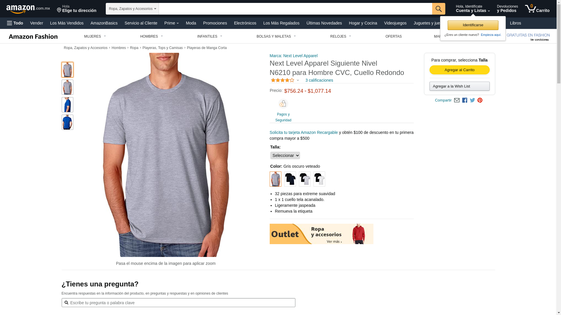Screen dimensions: 561x315
Task: Share product on Twitter icon
Action: pyautogui.click(x=472, y=100)
